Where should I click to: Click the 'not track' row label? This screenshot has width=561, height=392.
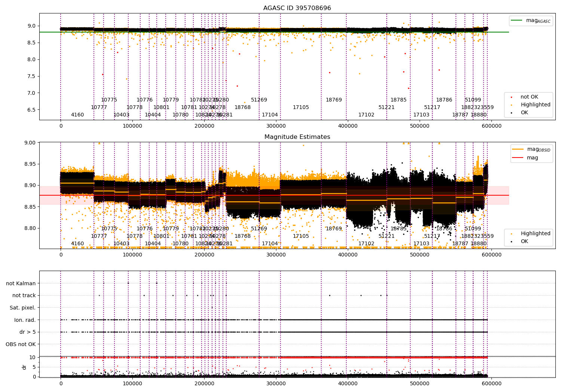pos(24,296)
